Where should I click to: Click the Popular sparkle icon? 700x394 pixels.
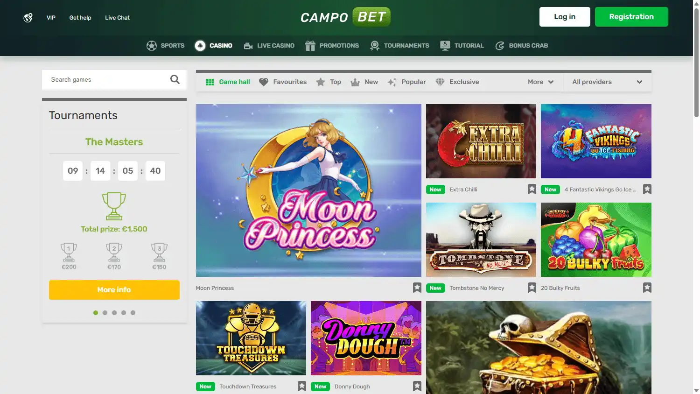click(x=392, y=82)
